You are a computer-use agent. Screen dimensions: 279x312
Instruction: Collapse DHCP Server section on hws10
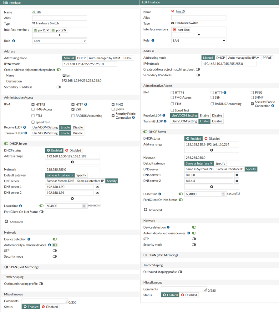click(145, 132)
